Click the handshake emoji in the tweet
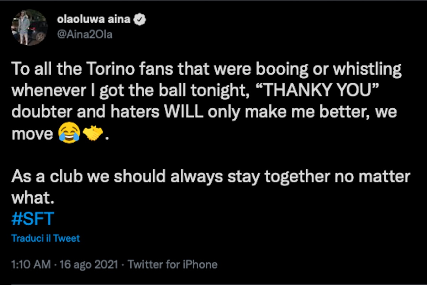This screenshot has width=427, height=285. pyautogui.click(x=93, y=134)
